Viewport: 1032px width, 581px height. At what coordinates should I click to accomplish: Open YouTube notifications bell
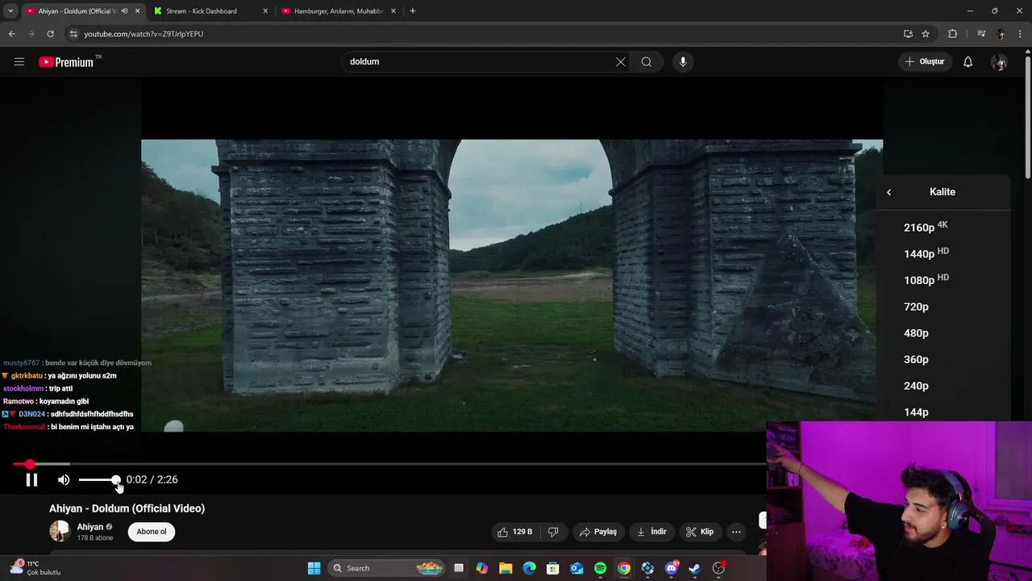968,61
